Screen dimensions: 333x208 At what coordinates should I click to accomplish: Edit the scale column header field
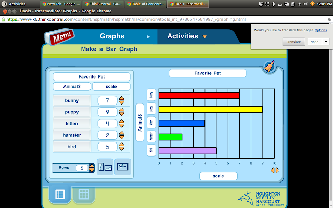point(111,86)
